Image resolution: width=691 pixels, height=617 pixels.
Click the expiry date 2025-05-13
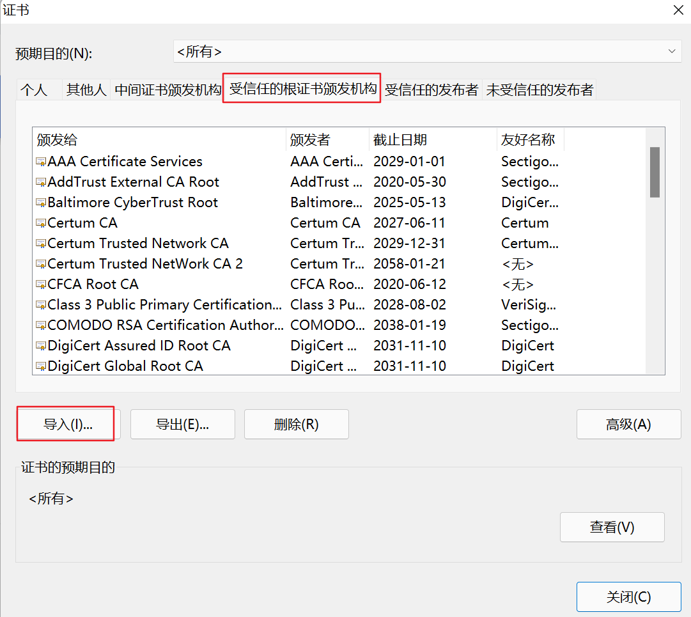[409, 203]
